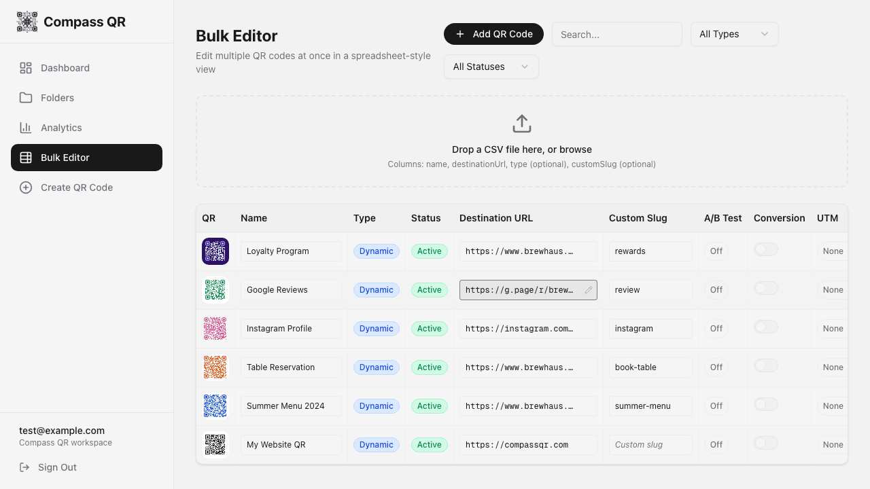Image resolution: width=870 pixels, height=489 pixels.
Task: Click the Add QR Code button
Action: point(493,34)
